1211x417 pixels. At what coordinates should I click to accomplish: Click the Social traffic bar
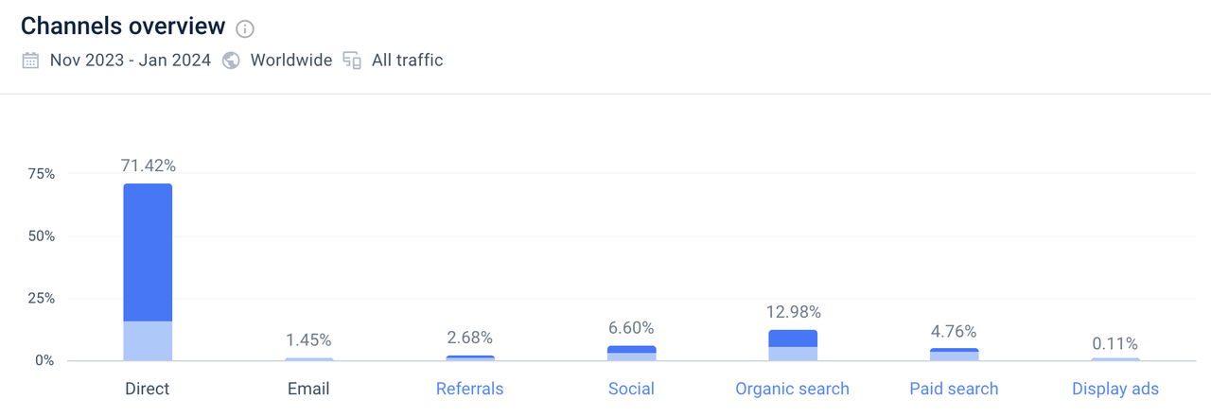631,353
